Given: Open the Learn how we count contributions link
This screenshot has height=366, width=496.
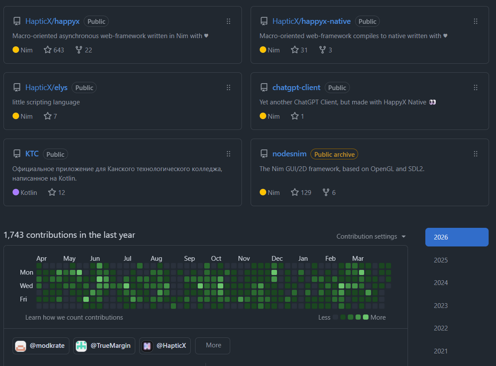Looking at the screenshot, I should 74,317.
